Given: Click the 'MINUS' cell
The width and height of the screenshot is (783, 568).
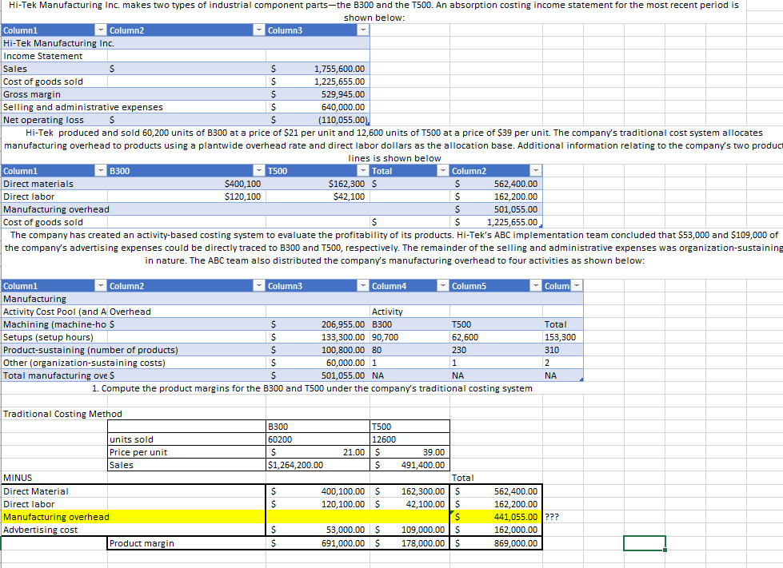Looking at the screenshot, I should pos(54,478).
